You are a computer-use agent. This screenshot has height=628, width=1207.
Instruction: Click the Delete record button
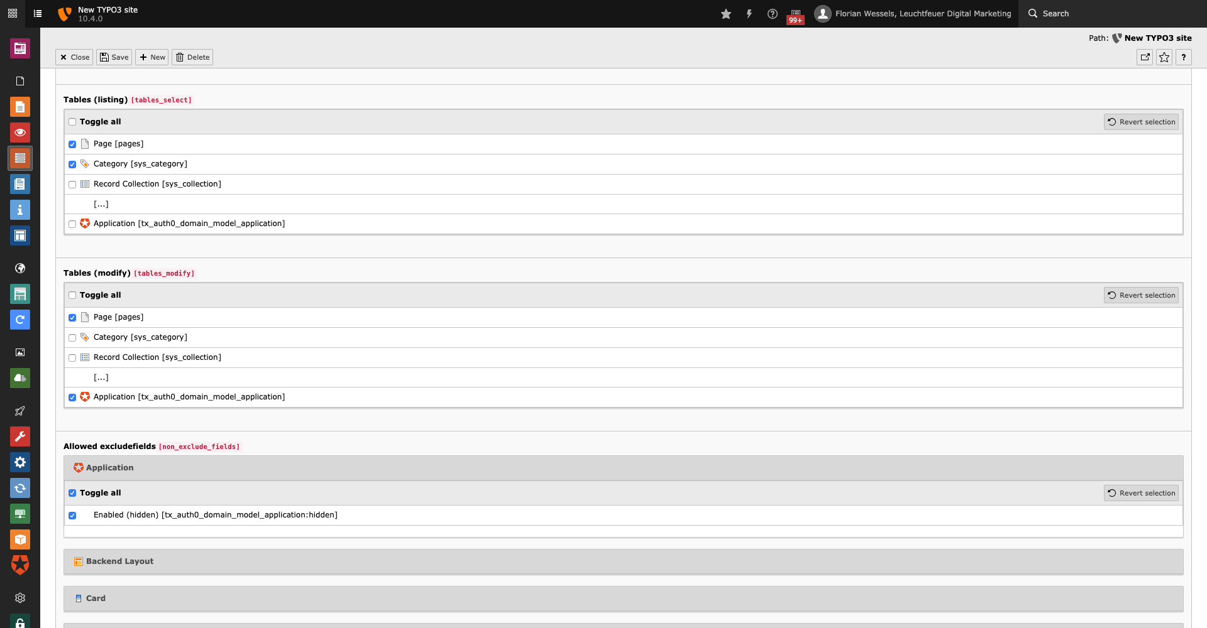pos(192,57)
